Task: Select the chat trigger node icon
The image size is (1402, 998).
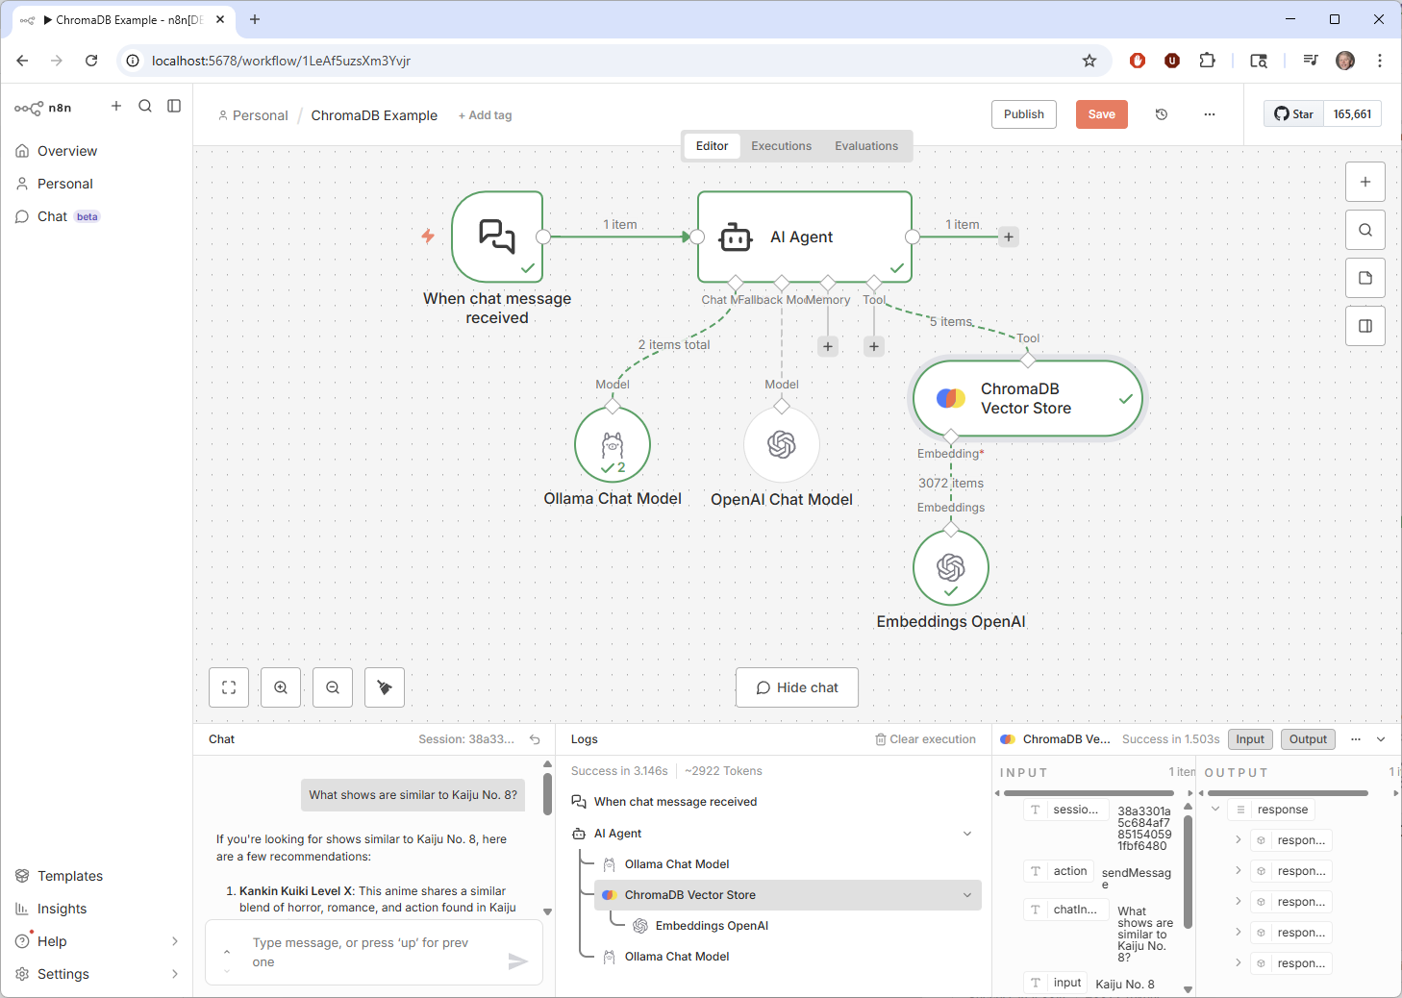Action: 497,237
